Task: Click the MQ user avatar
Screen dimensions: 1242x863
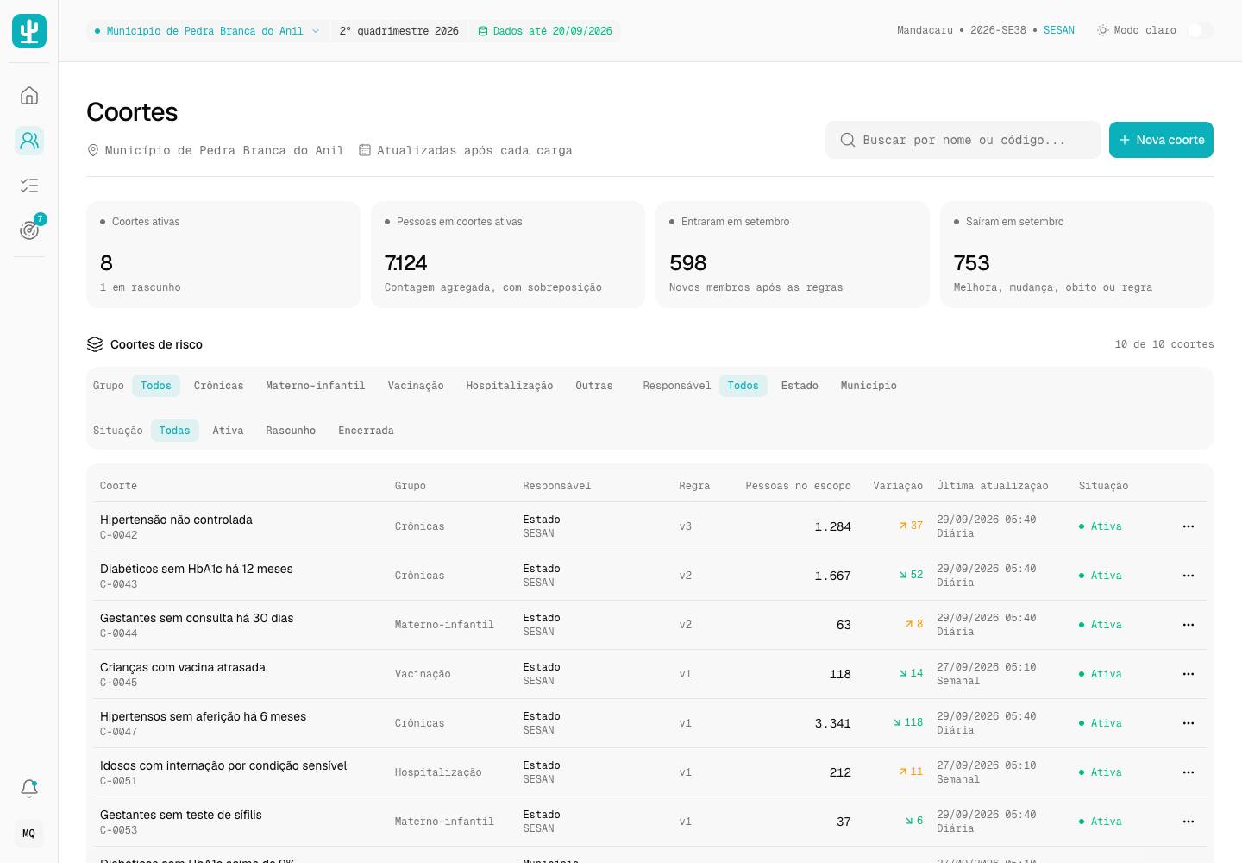Action: tap(29, 833)
